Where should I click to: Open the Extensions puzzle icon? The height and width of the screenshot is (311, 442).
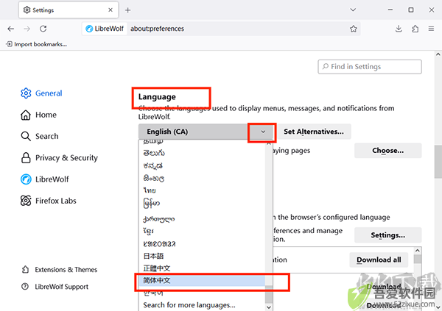pos(415,29)
